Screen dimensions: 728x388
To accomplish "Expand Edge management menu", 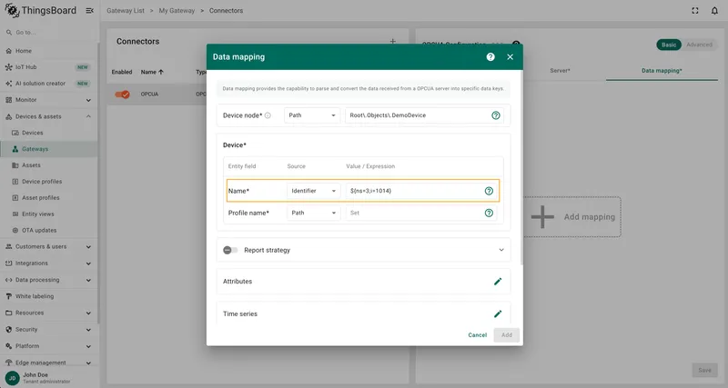I will click(x=88, y=363).
